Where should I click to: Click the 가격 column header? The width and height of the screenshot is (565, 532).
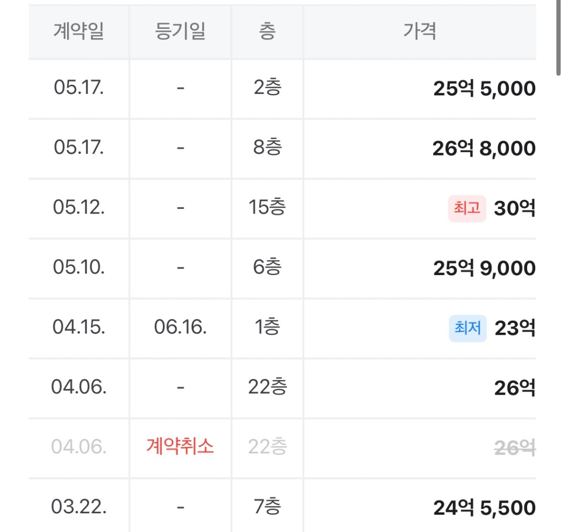(x=419, y=32)
